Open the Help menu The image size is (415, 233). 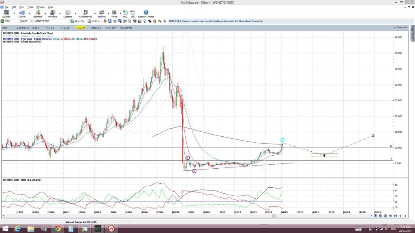(x=50, y=7)
